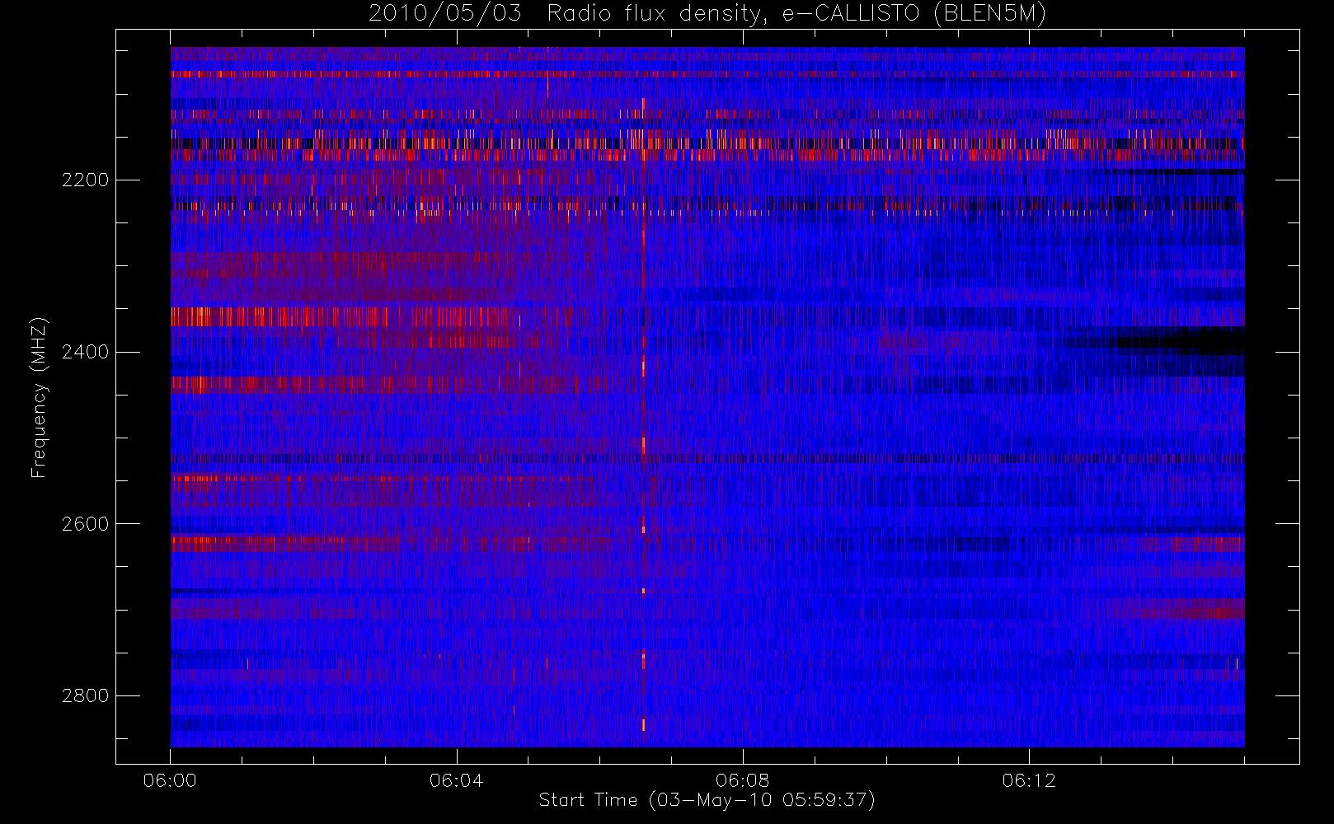Screen dimensions: 1334x824
Task: Click the "2600" frequency tick label
Action: 85,524
